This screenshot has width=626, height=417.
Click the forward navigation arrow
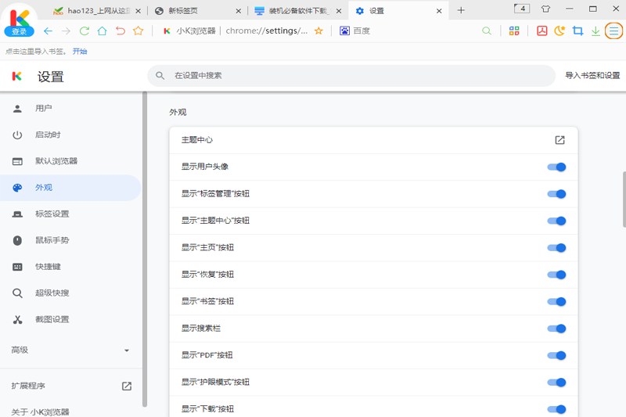(66, 31)
